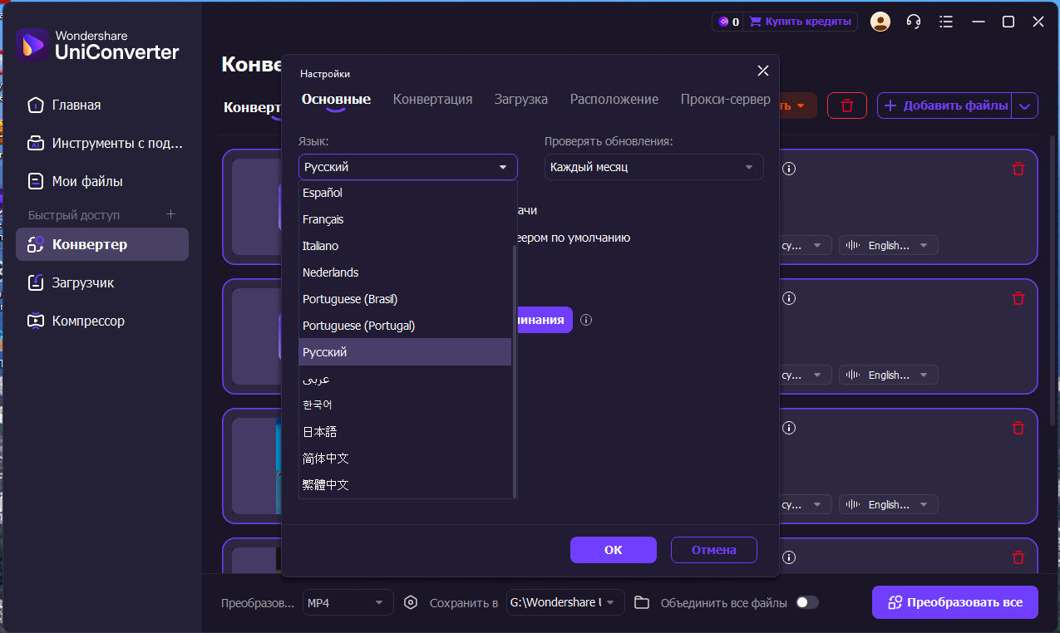1060x633 pixels.
Task: Toggle the merge all files switch
Action: [x=806, y=603]
